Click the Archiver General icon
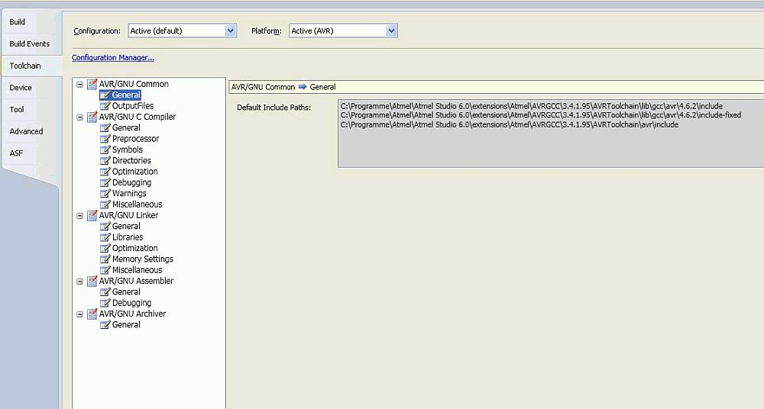This screenshot has width=764, height=409. coord(105,325)
